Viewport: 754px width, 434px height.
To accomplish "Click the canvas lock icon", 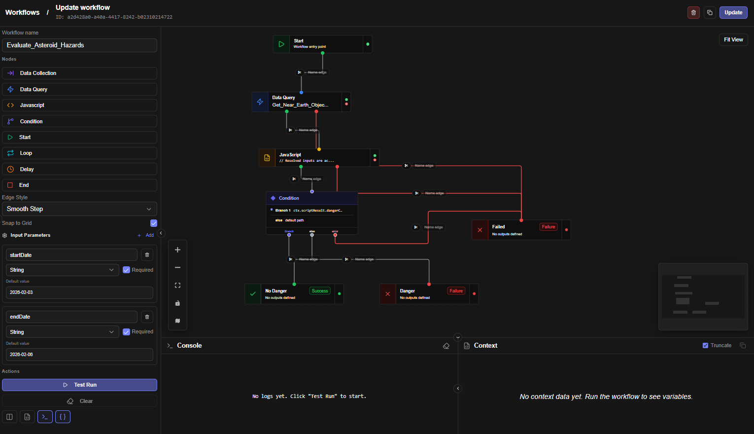I will pyautogui.click(x=177, y=303).
